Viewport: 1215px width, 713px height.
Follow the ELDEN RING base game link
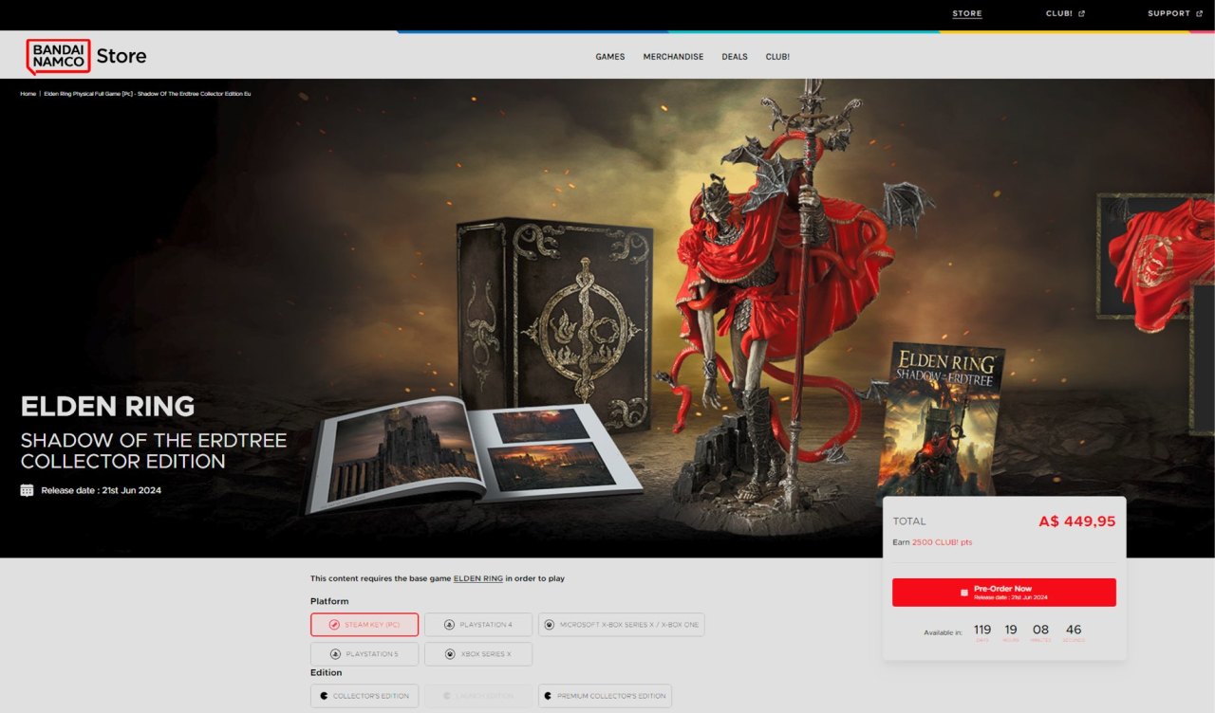point(478,578)
